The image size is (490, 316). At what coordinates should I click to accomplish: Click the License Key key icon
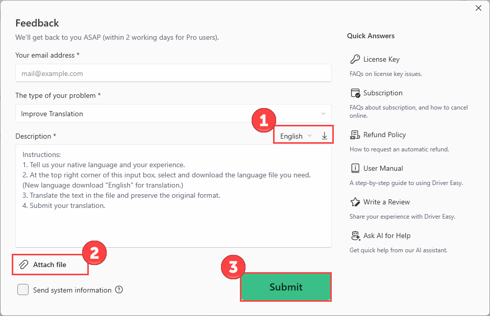(355, 59)
